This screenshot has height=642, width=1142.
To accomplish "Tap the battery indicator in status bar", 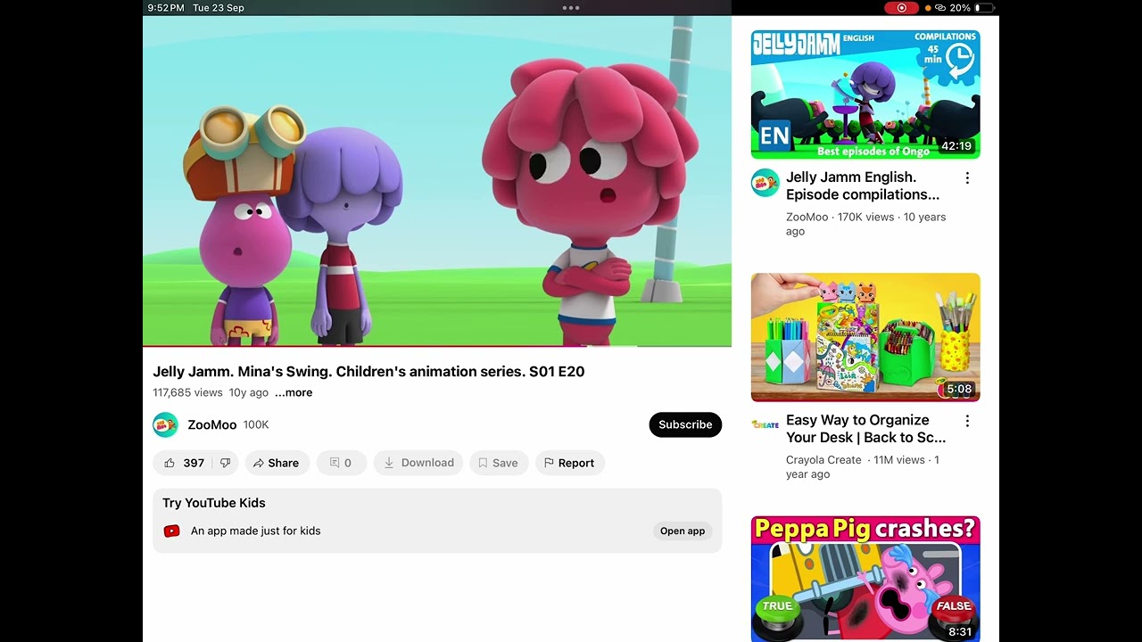I will pyautogui.click(x=983, y=8).
